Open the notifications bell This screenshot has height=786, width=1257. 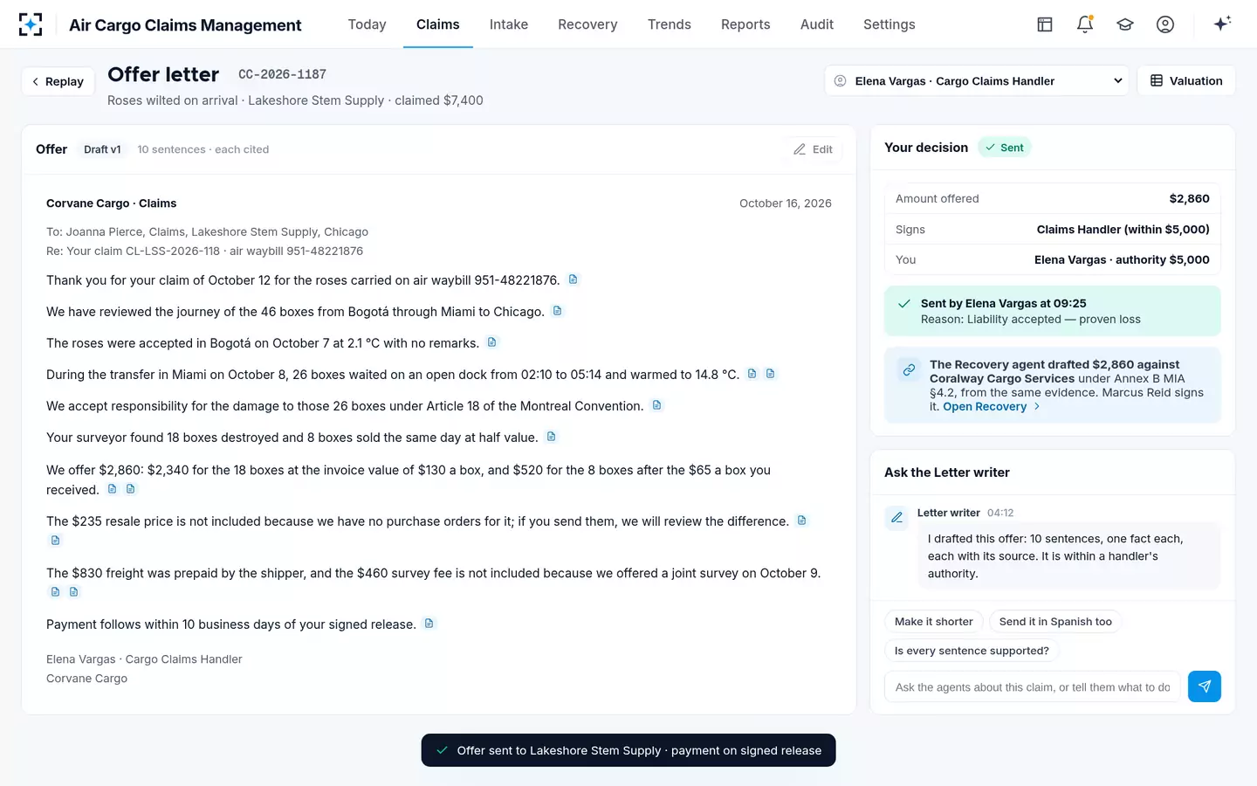point(1085,24)
